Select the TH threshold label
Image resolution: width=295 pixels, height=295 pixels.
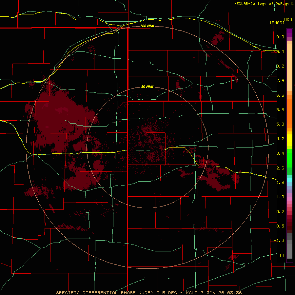coord(282,255)
